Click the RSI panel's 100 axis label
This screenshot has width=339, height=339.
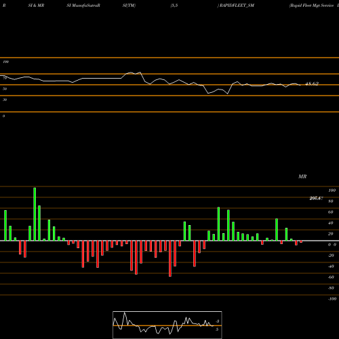coord(5,62)
